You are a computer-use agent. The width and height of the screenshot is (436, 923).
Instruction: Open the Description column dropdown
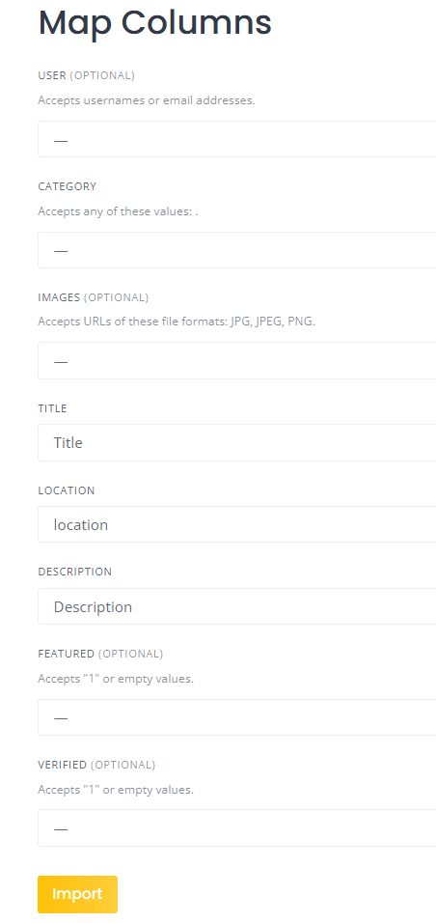[x=237, y=606]
